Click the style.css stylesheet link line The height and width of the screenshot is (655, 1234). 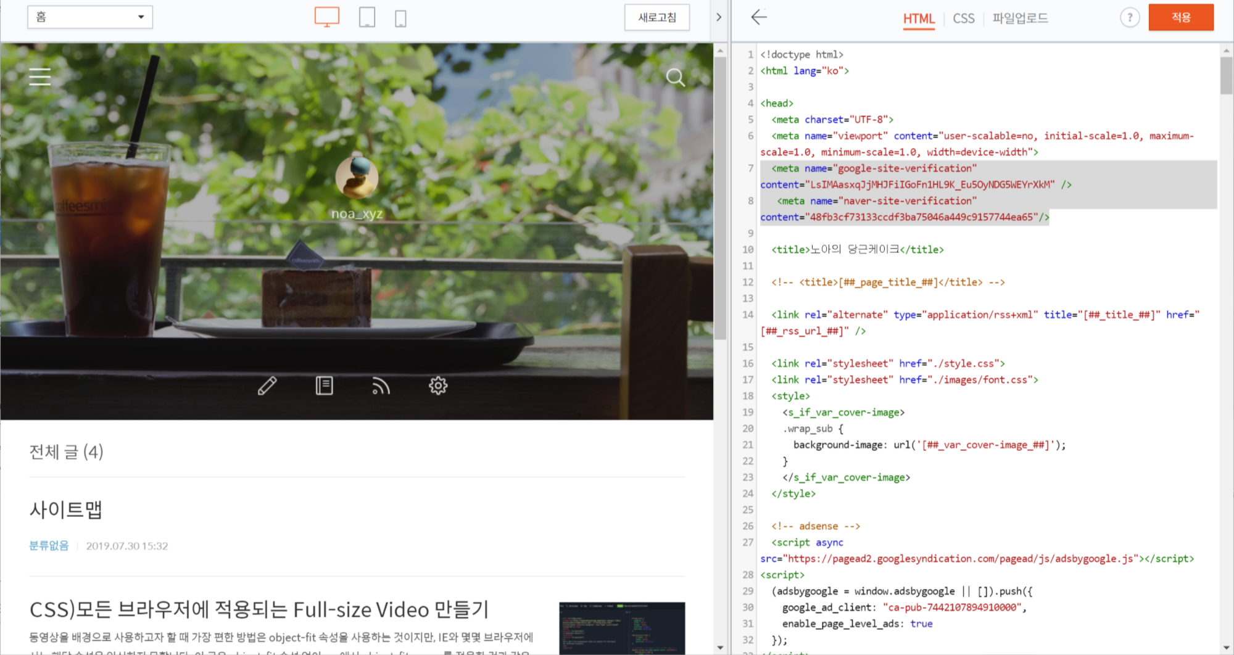pos(888,364)
